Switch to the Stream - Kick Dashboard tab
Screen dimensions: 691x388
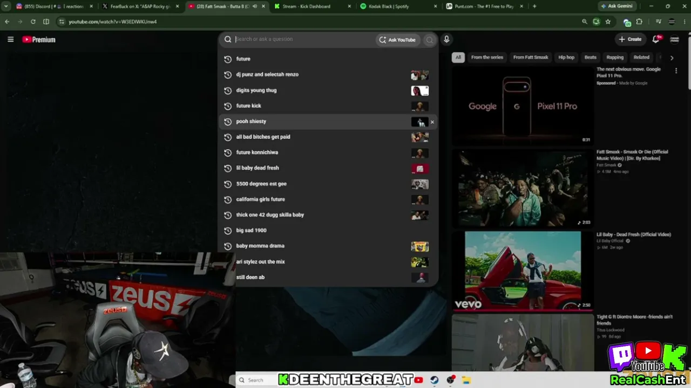point(312,6)
